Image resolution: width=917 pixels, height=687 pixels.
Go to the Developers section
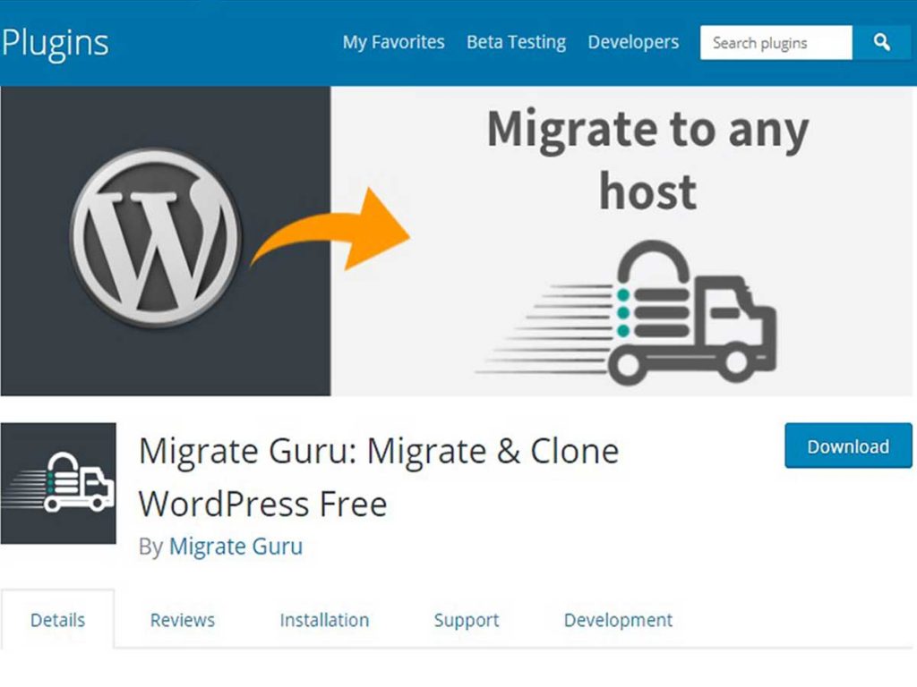pos(633,42)
